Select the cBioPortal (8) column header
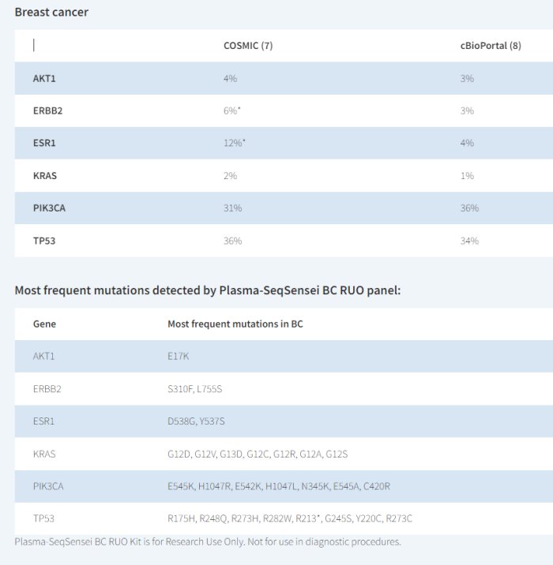 click(491, 46)
